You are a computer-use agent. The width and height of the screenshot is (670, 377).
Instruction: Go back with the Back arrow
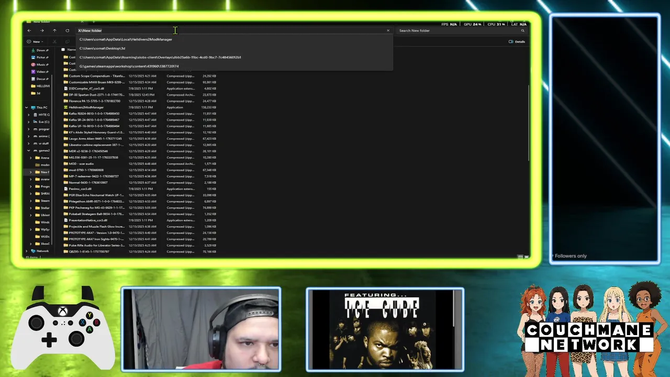point(29,30)
